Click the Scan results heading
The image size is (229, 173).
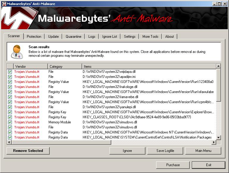(39, 47)
